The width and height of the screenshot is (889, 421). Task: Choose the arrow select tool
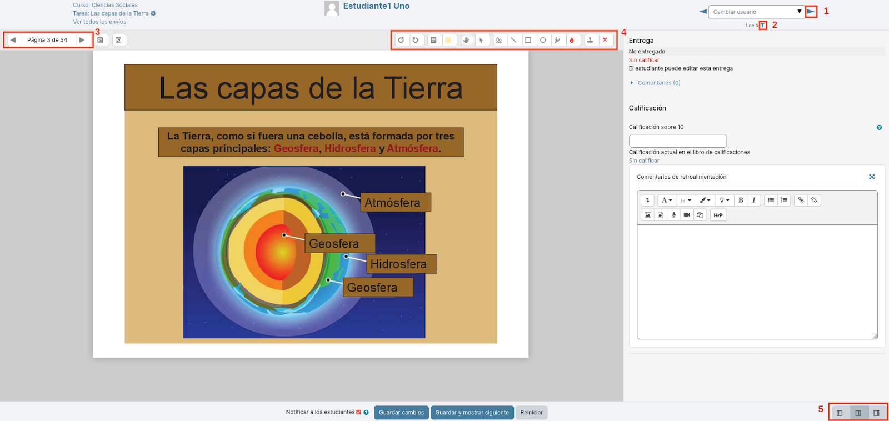coord(481,40)
